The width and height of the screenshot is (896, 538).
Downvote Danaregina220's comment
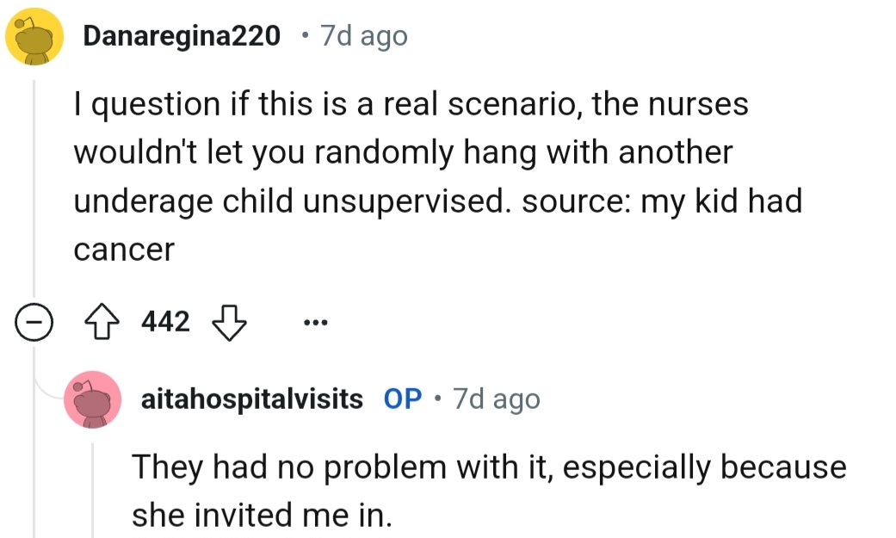click(229, 322)
